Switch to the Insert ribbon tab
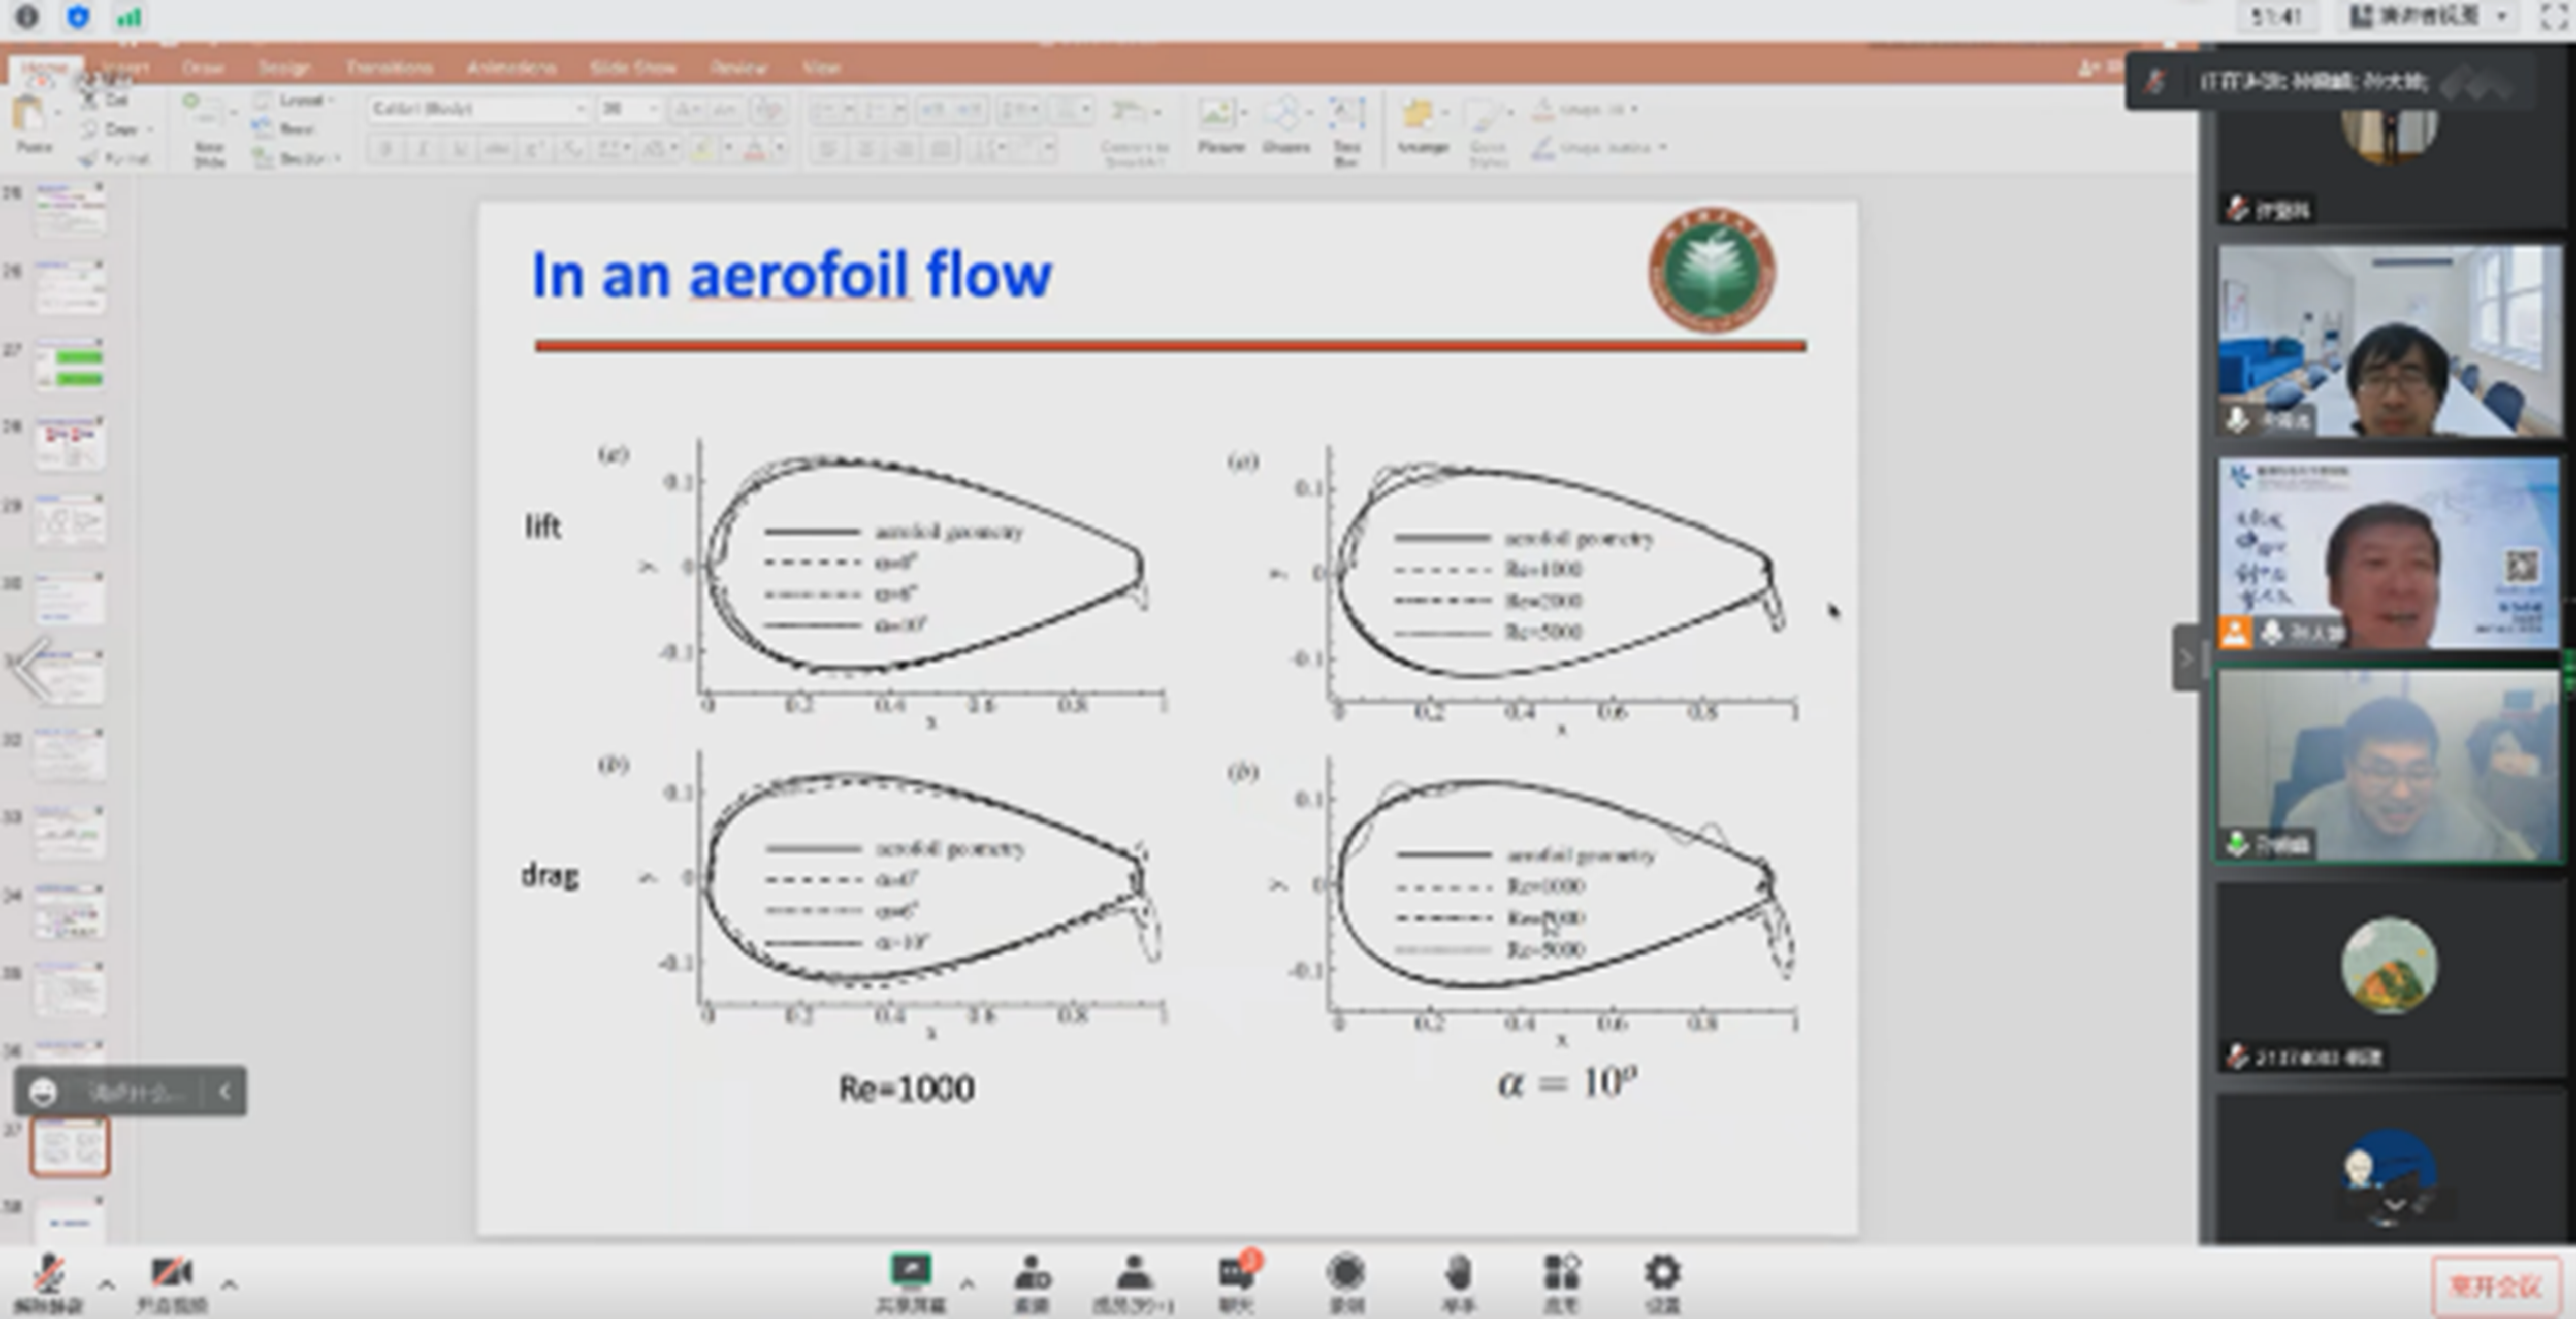The width and height of the screenshot is (2576, 1319). [x=125, y=67]
